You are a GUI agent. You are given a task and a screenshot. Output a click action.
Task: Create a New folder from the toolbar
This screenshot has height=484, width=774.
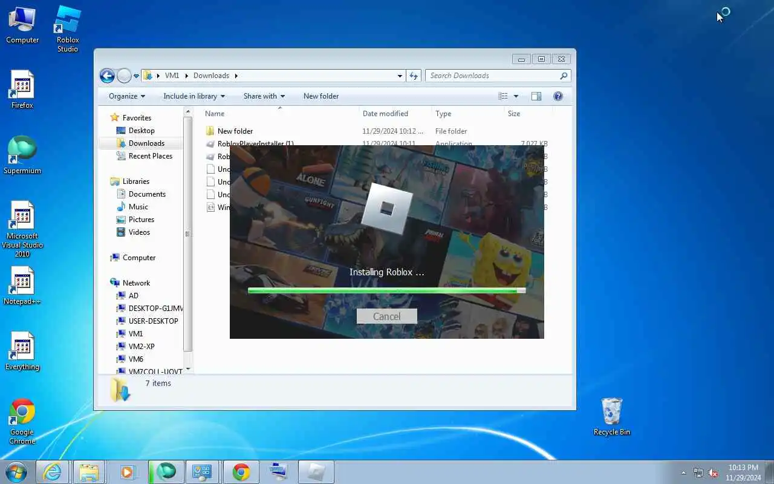pyautogui.click(x=321, y=96)
